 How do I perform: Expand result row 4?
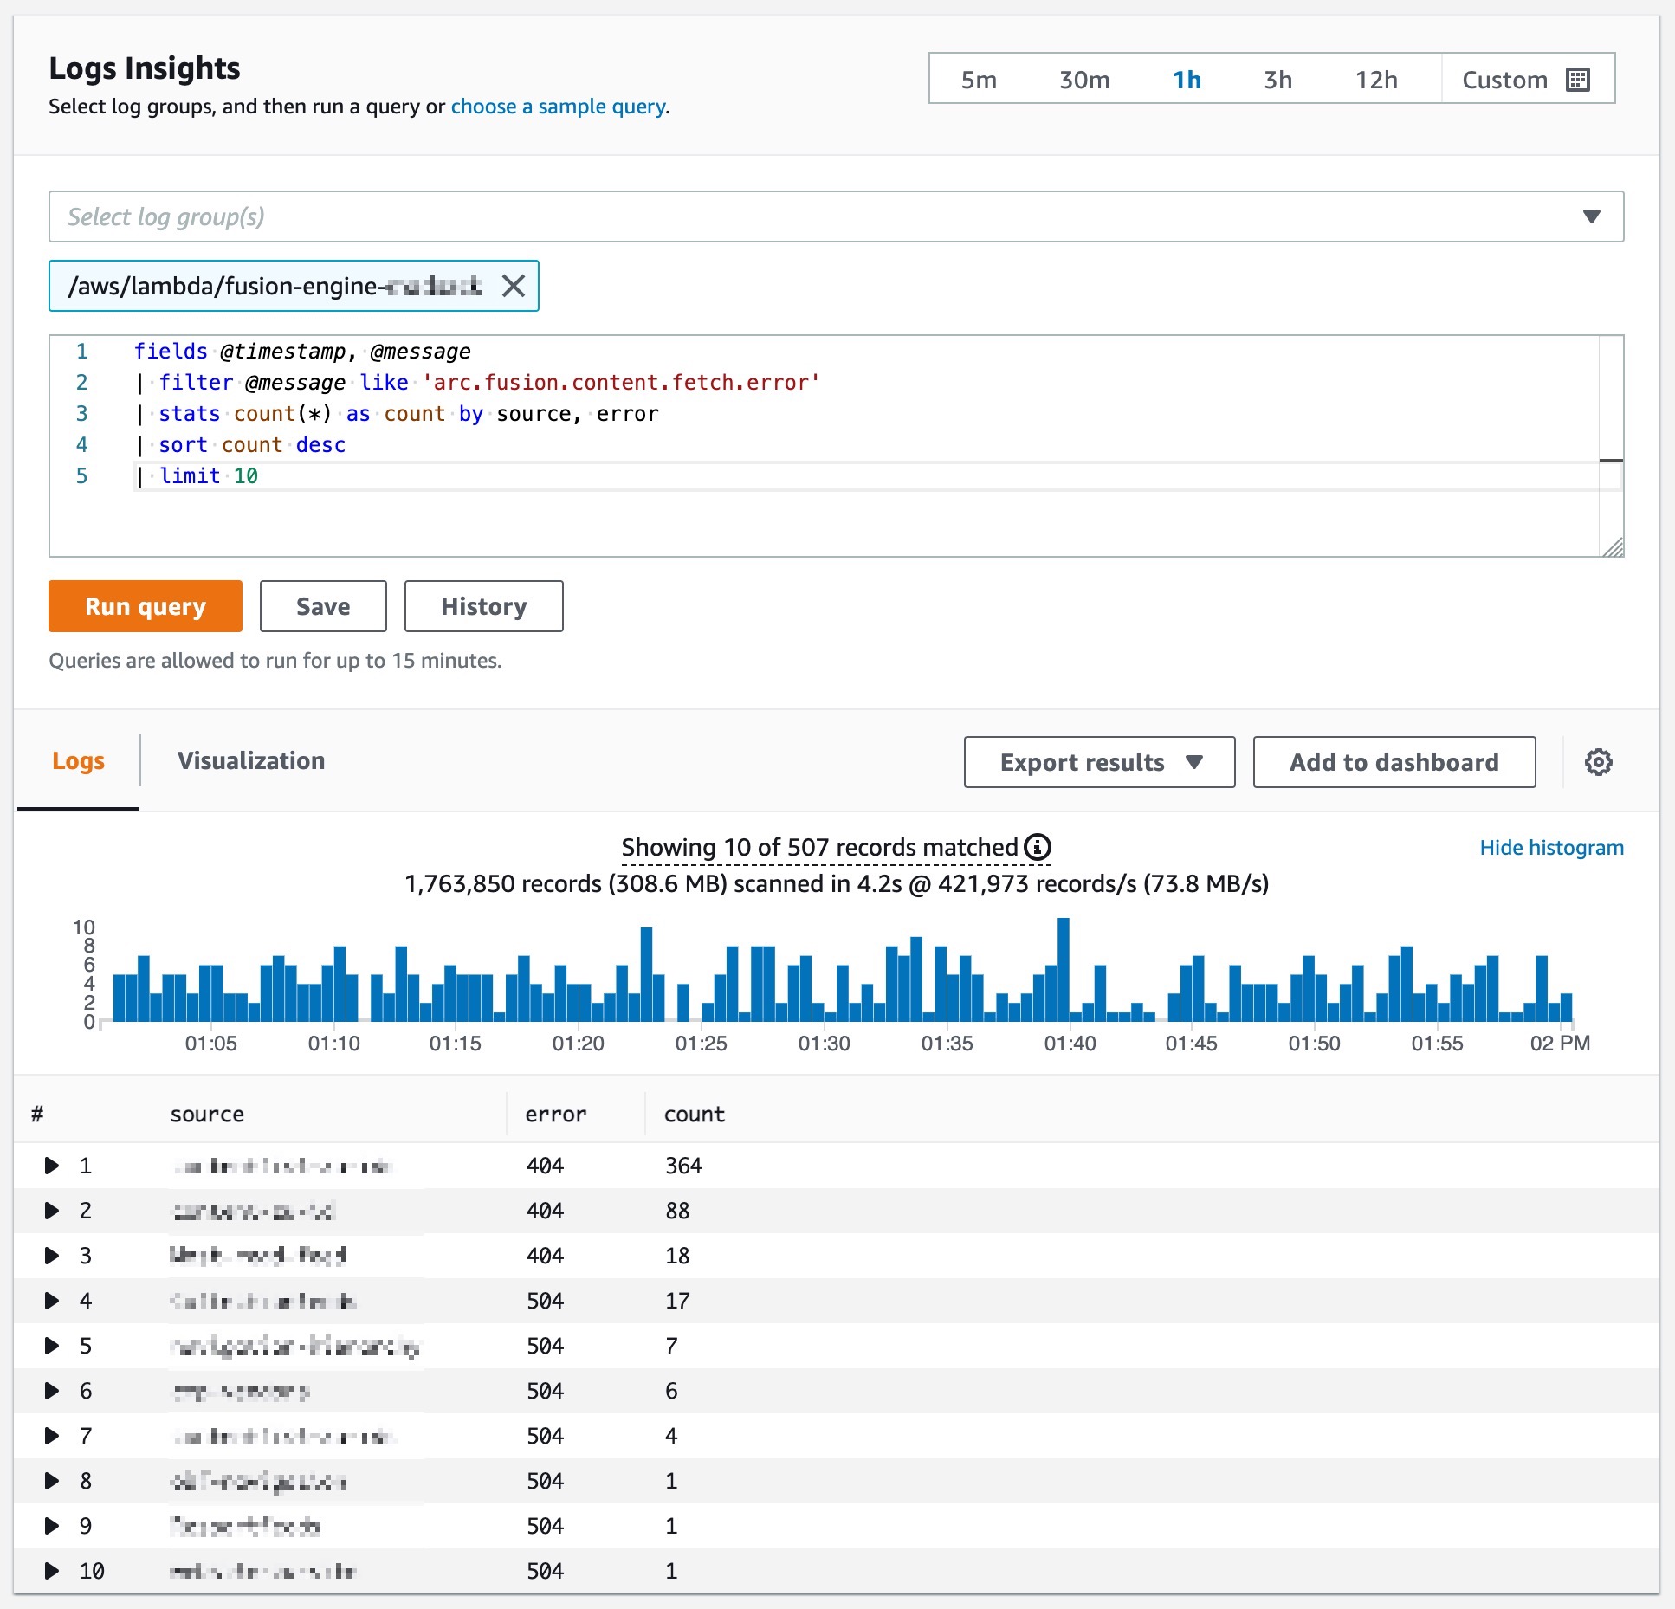[x=52, y=1301]
